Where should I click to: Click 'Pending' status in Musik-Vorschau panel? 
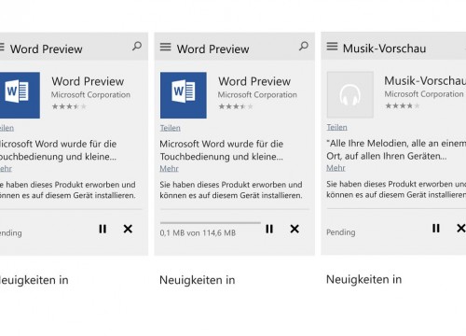[341, 232]
